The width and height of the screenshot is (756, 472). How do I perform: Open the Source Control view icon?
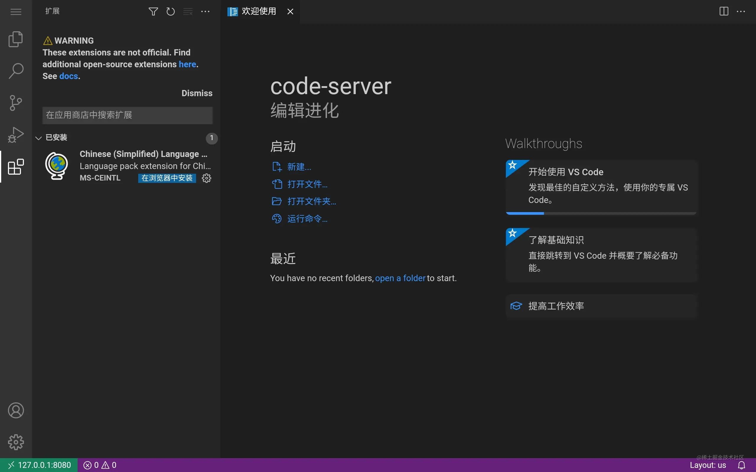click(x=16, y=103)
